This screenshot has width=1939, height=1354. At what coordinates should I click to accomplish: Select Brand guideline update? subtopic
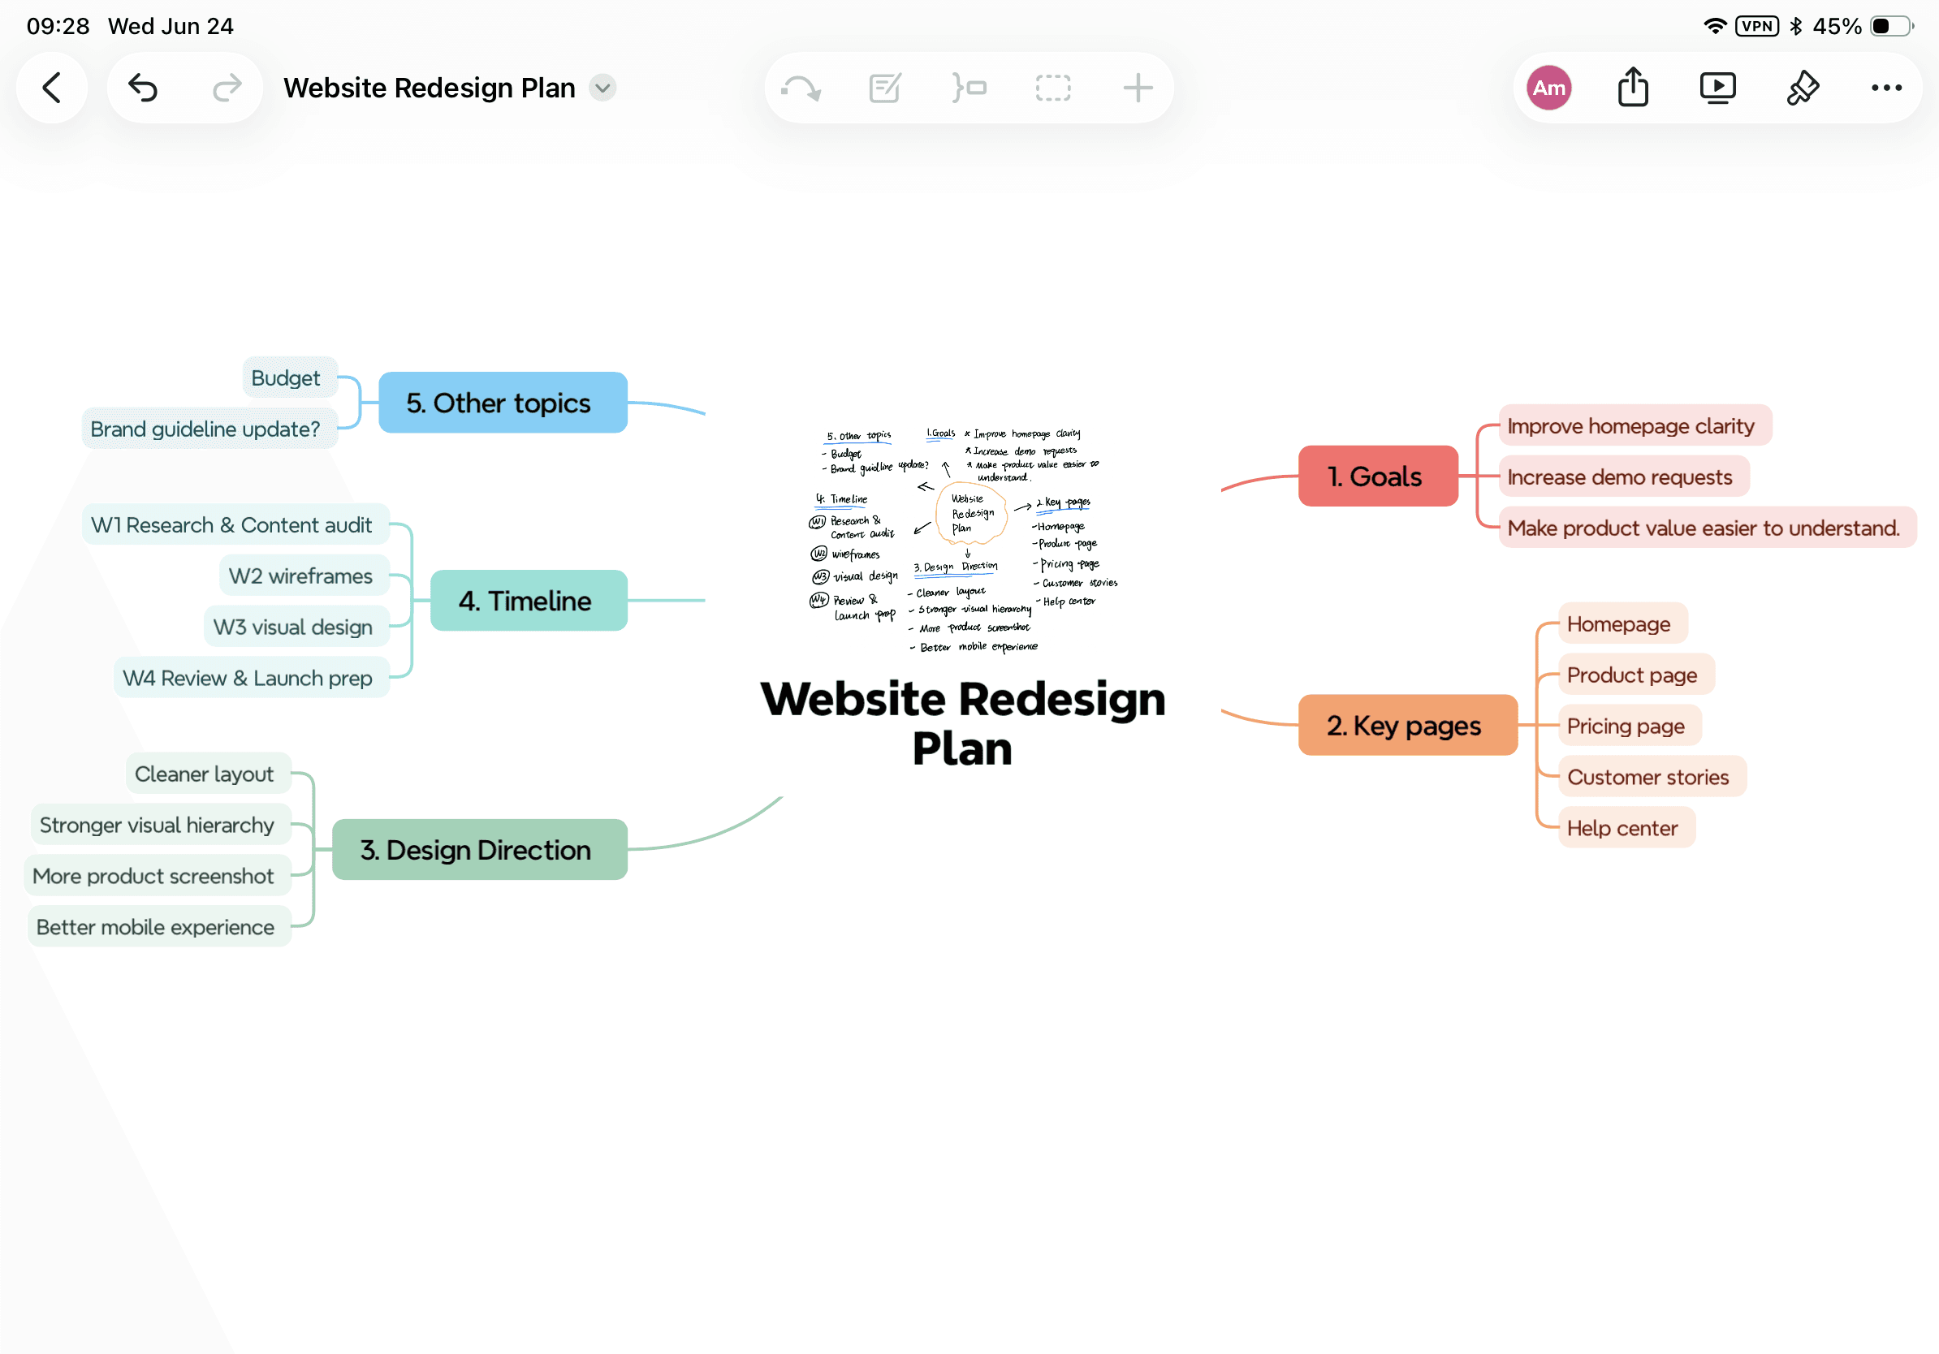pyautogui.click(x=209, y=429)
